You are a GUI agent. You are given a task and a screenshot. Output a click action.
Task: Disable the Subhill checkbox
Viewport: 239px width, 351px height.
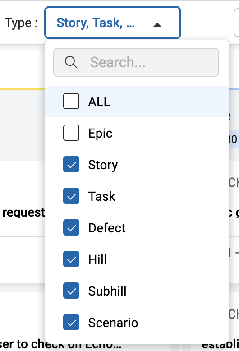pyautogui.click(x=71, y=291)
